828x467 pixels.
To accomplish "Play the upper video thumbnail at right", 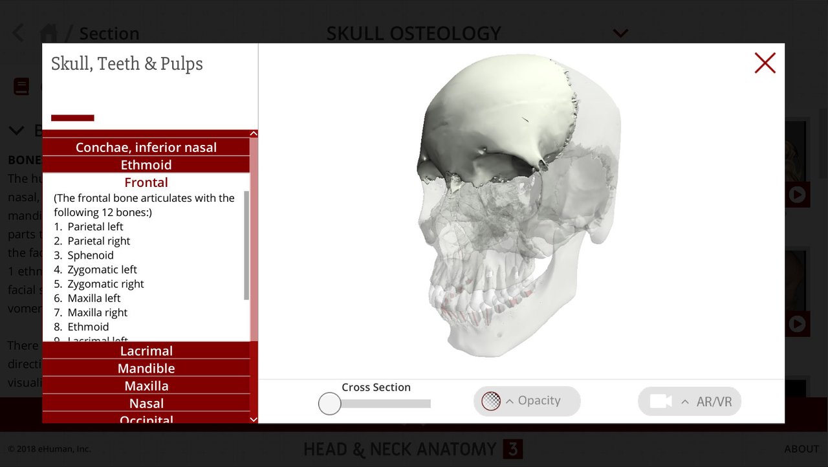I will (x=797, y=194).
